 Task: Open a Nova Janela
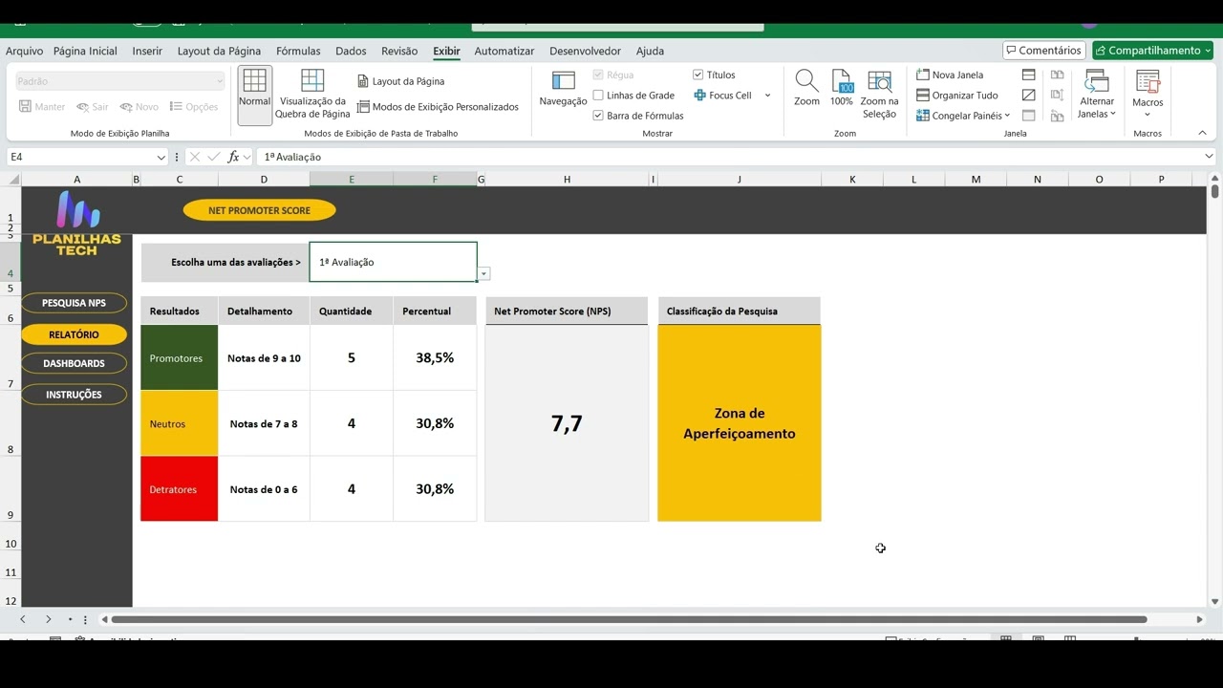pos(950,75)
